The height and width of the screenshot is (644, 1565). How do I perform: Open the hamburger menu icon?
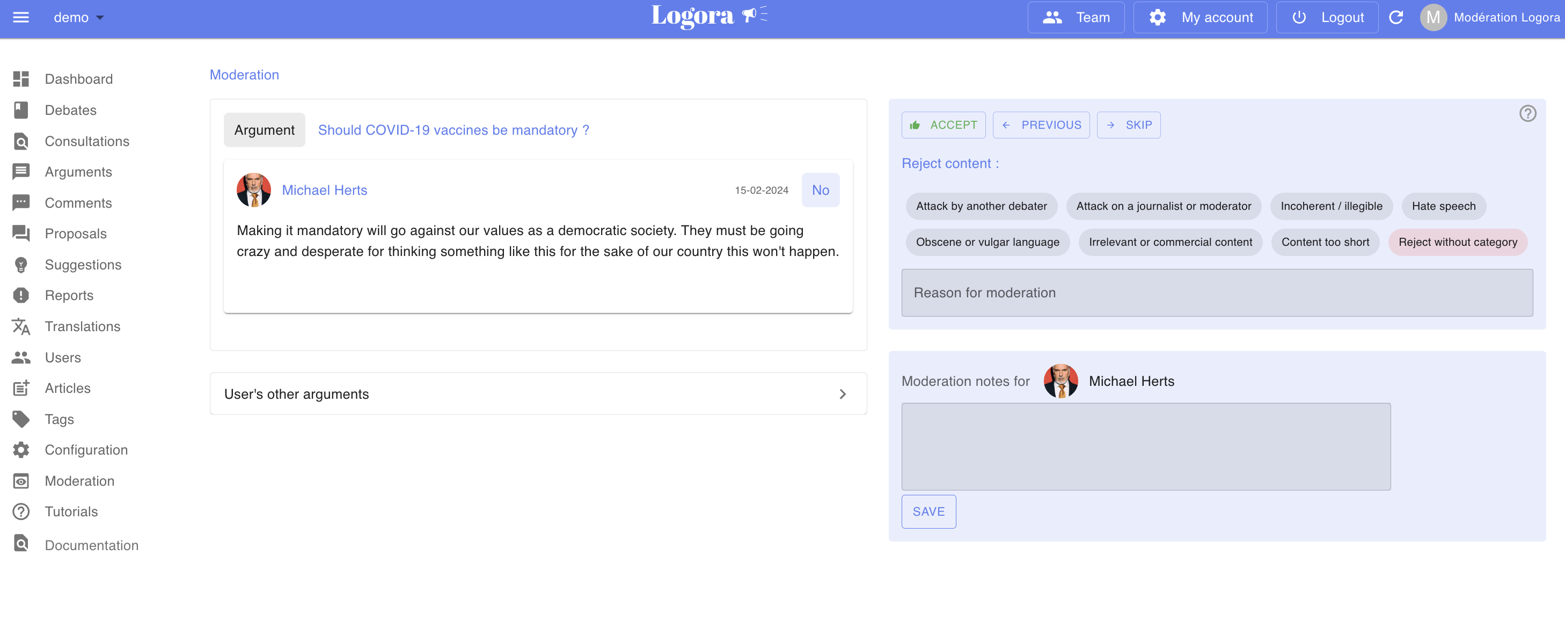(20, 17)
